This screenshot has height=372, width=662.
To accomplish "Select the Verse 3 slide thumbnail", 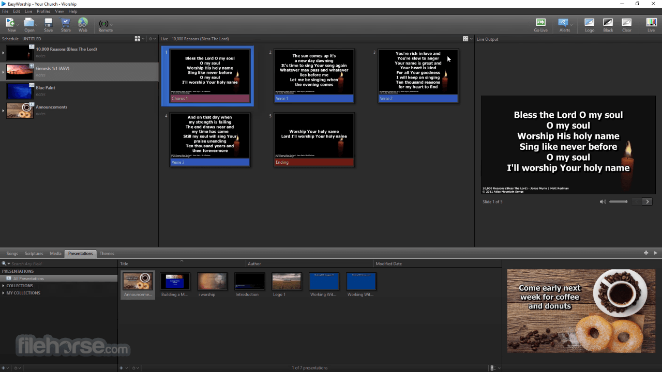I will pos(210,139).
